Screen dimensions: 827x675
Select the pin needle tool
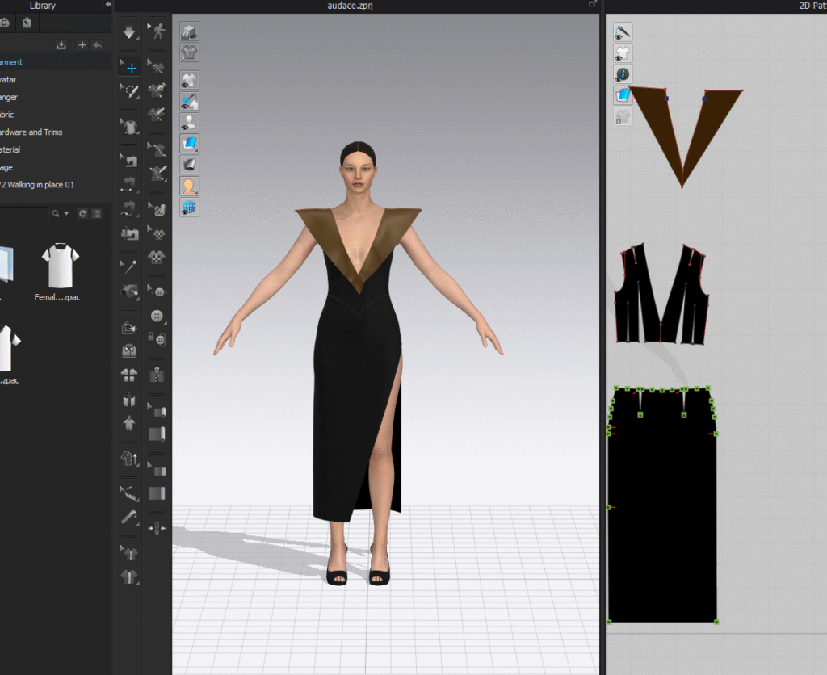click(x=129, y=265)
